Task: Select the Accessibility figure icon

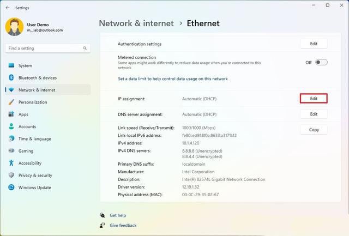Action: pyautogui.click(x=11, y=163)
